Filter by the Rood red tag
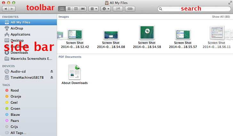This screenshot has height=136, width=233. point(28,90)
